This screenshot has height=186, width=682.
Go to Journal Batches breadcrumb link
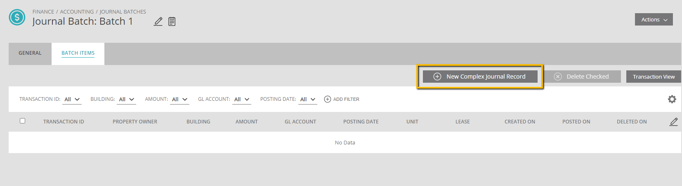(x=123, y=12)
